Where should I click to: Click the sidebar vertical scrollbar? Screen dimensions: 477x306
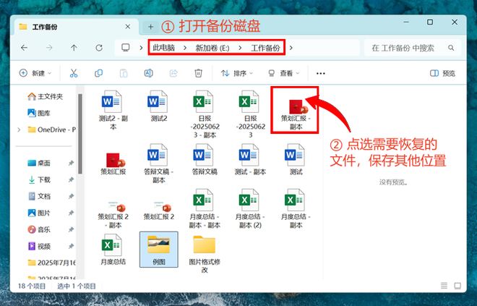[80, 134]
